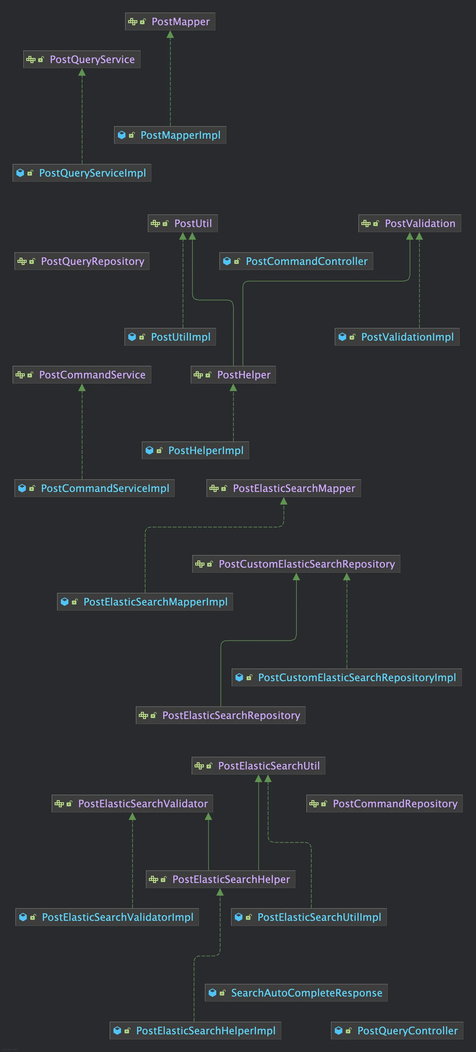Click the interface icon beside PostCommandRepository
The height and width of the screenshot is (1052, 476).
tap(314, 804)
